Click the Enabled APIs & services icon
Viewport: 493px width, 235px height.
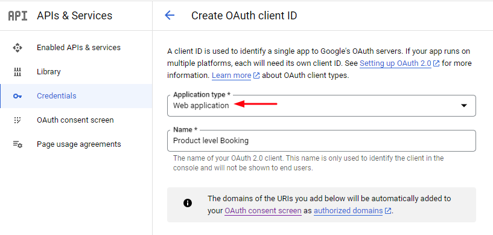pyautogui.click(x=17, y=48)
